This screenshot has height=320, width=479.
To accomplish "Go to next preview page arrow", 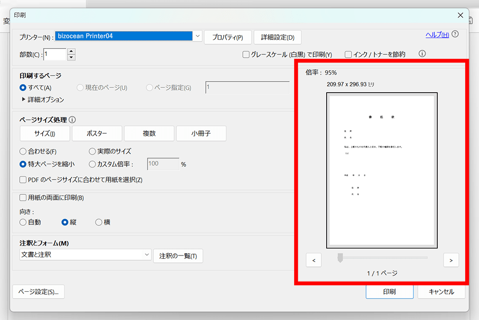I will point(451,260).
